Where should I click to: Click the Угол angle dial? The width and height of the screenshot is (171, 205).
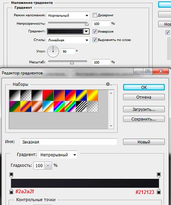(x=53, y=51)
